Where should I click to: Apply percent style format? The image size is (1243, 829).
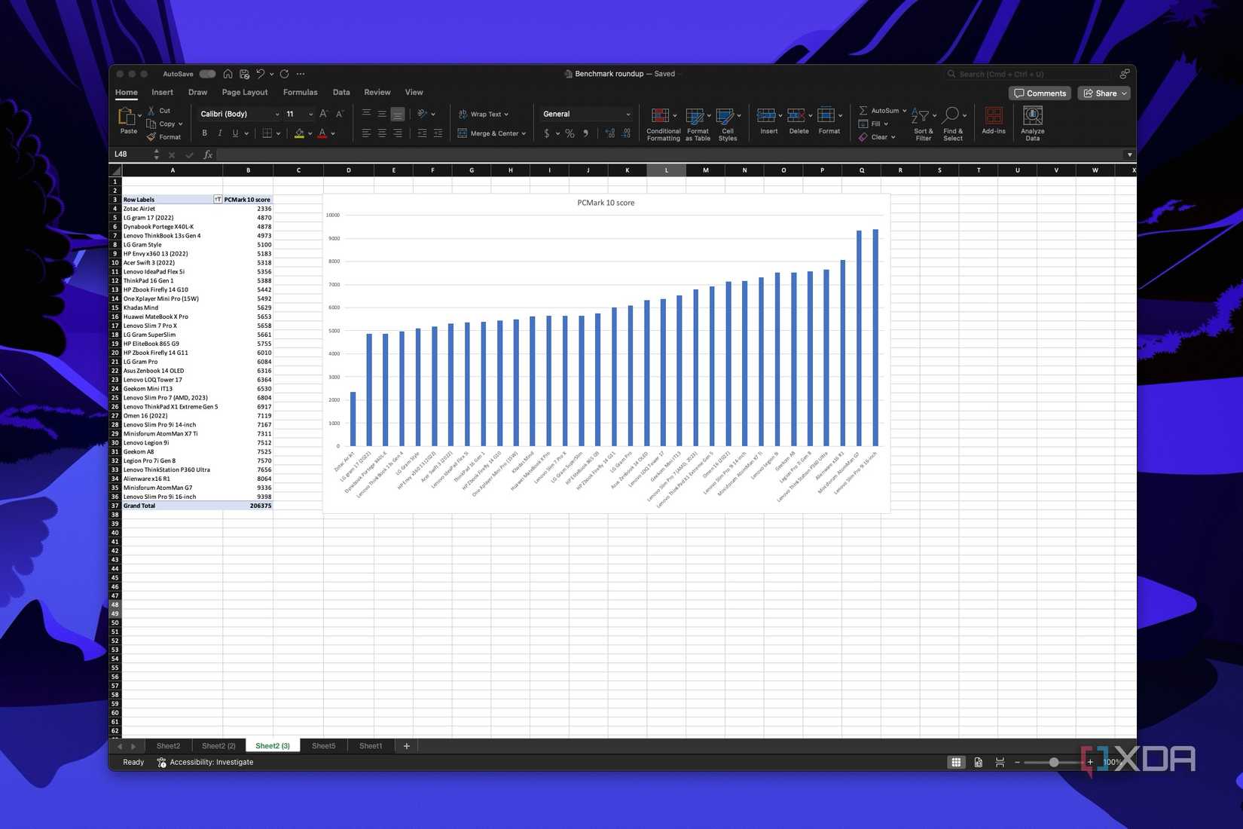(570, 133)
